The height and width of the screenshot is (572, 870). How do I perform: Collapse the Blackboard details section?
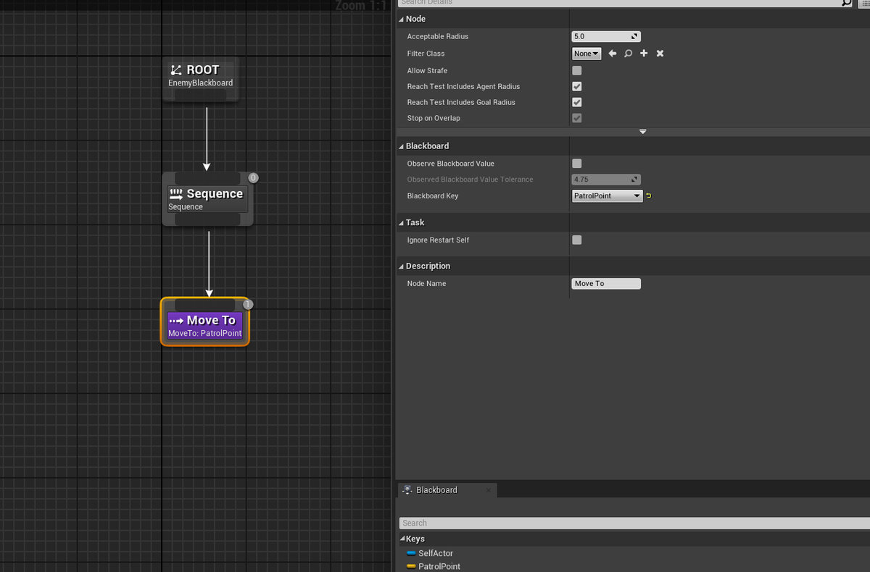[401, 146]
